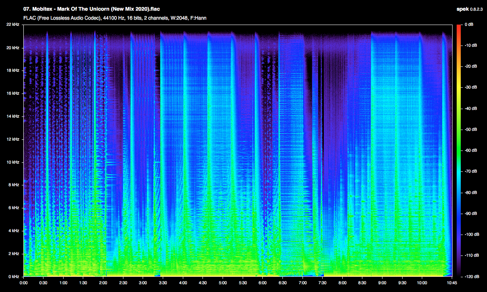Click the 4:00 time axis label

click(x=183, y=283)
